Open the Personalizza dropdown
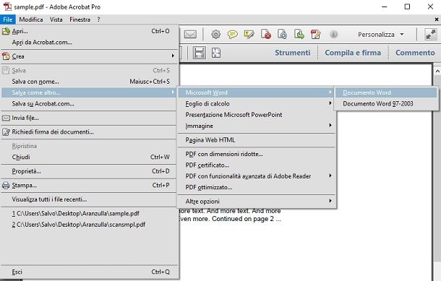The image size is (441, 281). tap(381, 34)
